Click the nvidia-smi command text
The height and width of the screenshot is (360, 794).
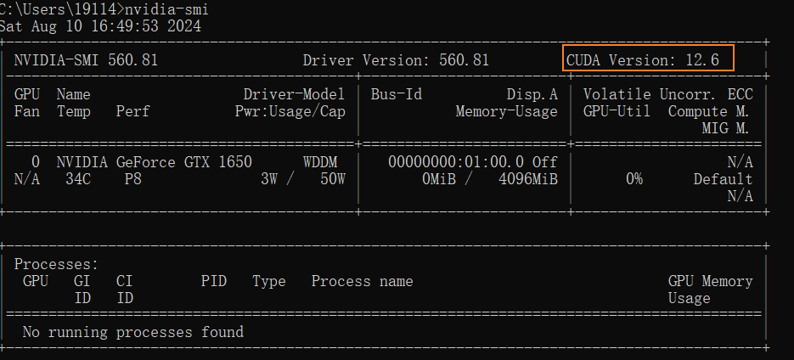click(x=166, y=9)
